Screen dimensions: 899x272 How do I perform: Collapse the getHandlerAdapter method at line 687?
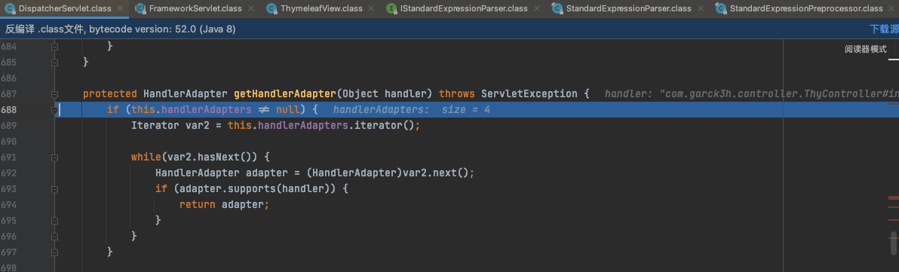coord(54,94)
